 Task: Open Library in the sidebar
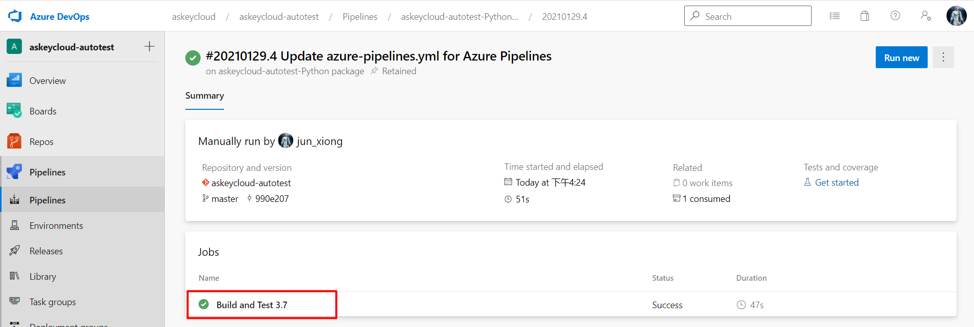[x=43, y=277]
